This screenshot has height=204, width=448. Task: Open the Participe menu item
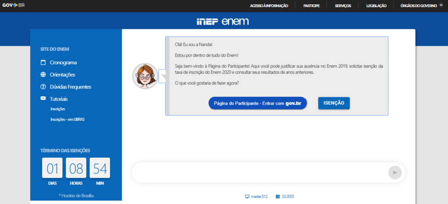click(311, 6)
